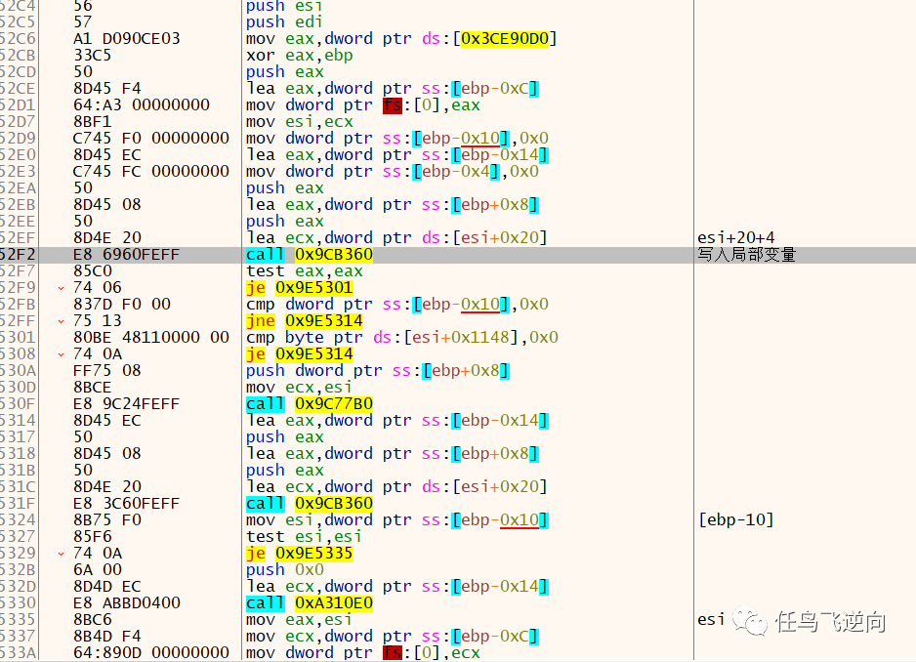
Task: Click opcode bytes 8BCE
Action: 93,388
